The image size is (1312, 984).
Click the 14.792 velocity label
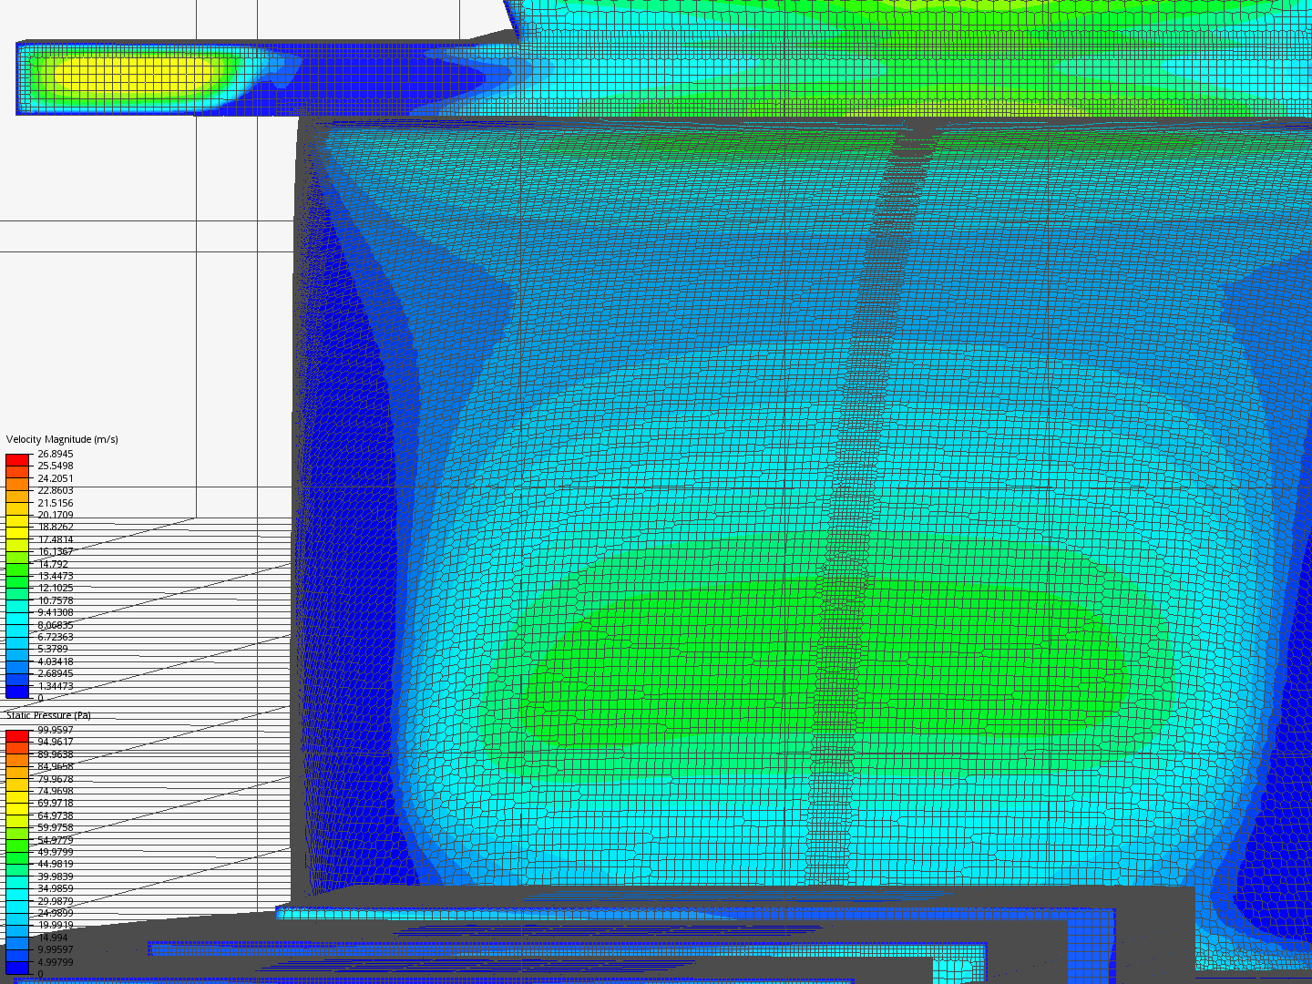coord(53,564)
